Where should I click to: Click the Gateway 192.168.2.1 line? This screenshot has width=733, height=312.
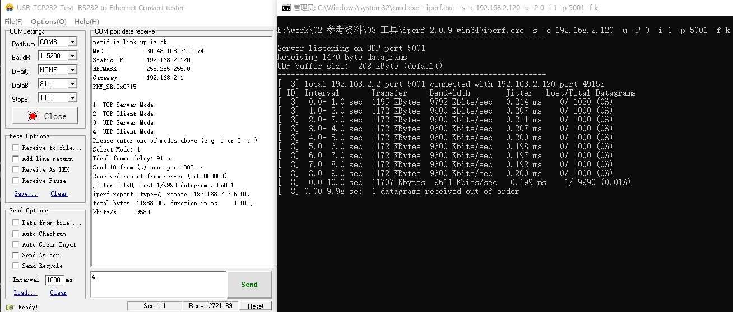[x=138, y=78]
